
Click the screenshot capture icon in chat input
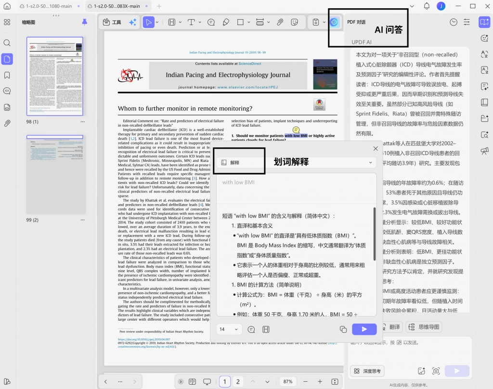click(436, 371)
